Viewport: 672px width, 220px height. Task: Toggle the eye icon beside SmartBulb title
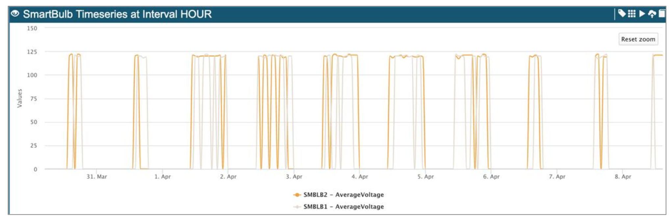(x=15, y=14)
